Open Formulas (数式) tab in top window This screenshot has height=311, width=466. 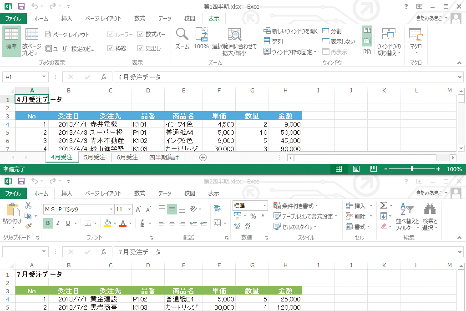click(x=139, y=18)
